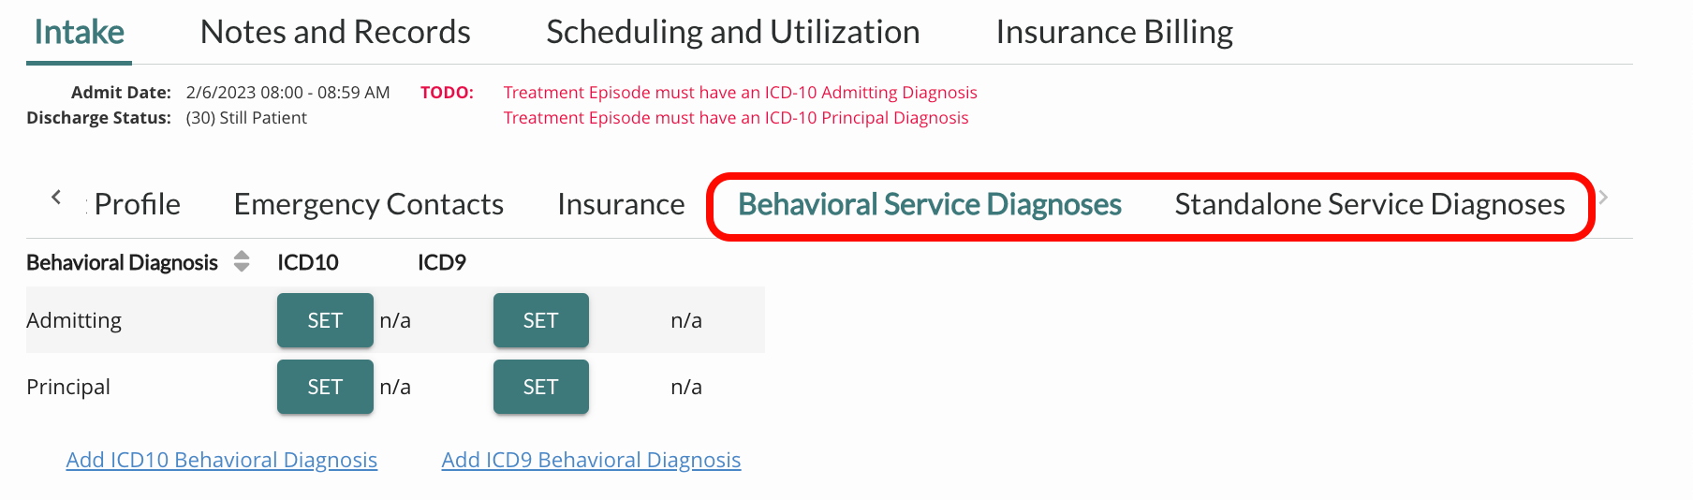The width and height of the screenshot is (1693, 500).
Task: Go to Insurance Billing tab
Action: pos(1114,32)
